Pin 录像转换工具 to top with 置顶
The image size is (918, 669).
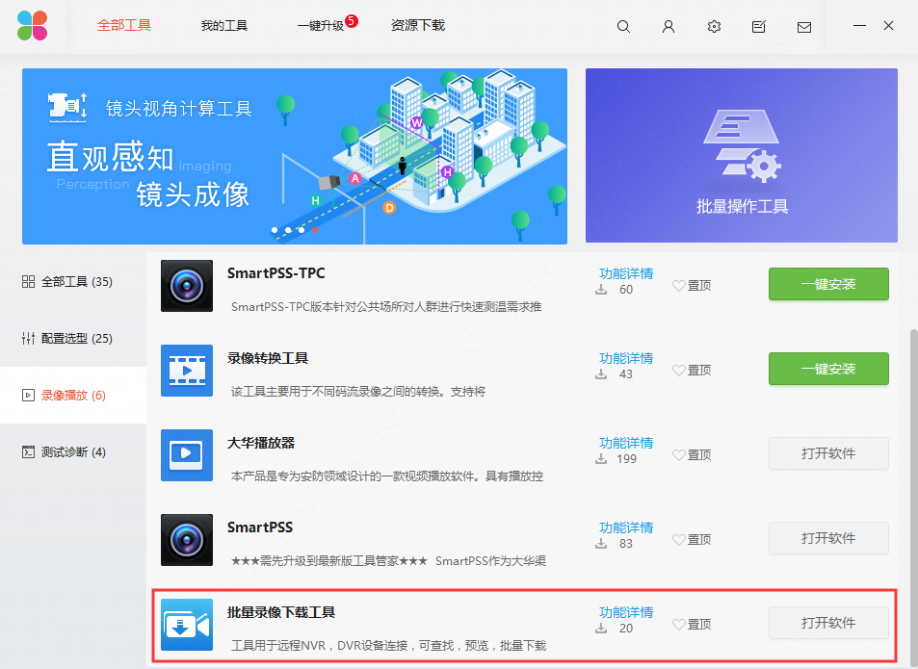coord(692,371)
